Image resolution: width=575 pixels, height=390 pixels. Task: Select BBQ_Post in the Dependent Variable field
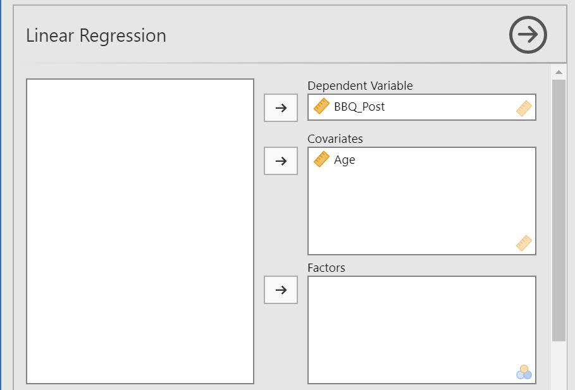point(359,107)
